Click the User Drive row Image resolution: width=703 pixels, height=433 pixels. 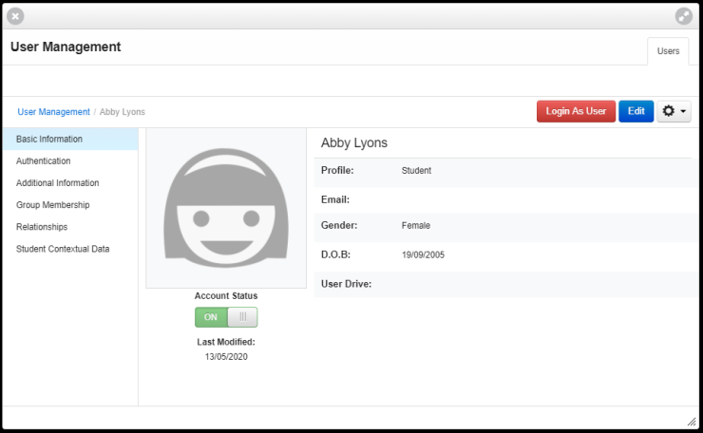point(503,284)
